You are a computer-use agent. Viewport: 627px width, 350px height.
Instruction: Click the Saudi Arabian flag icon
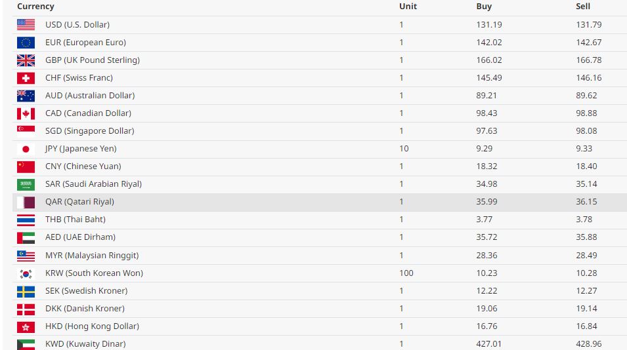click(x=26, y=184)
